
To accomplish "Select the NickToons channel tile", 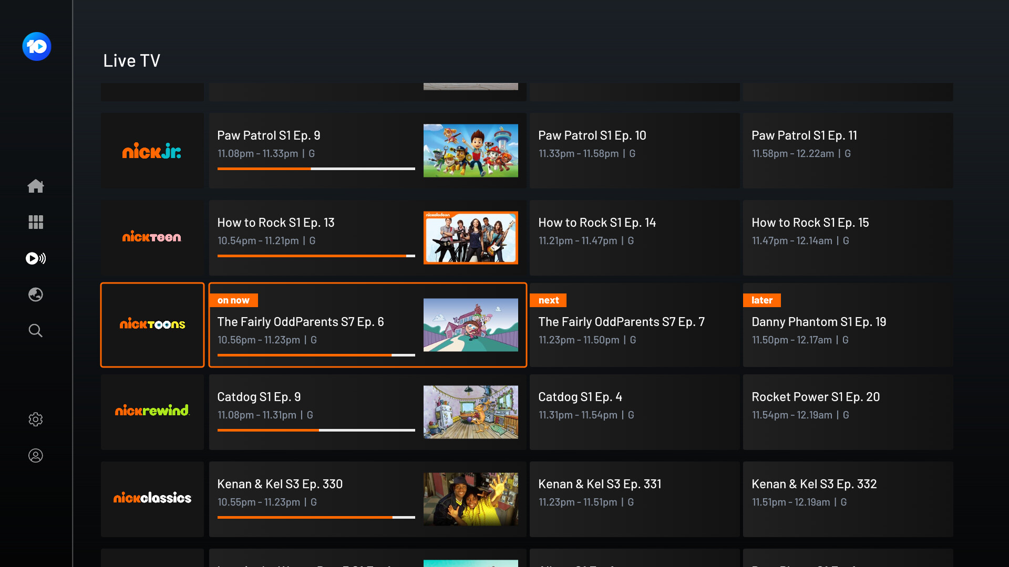I will point(152,324).
